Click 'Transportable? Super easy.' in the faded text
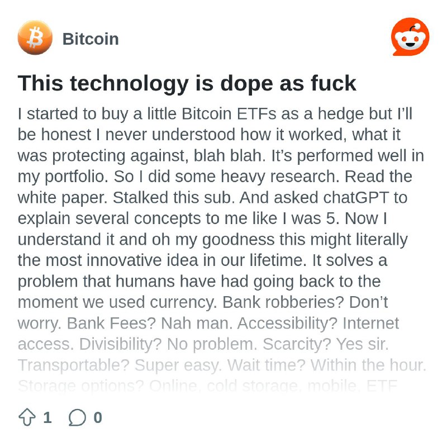 point(120,365)
